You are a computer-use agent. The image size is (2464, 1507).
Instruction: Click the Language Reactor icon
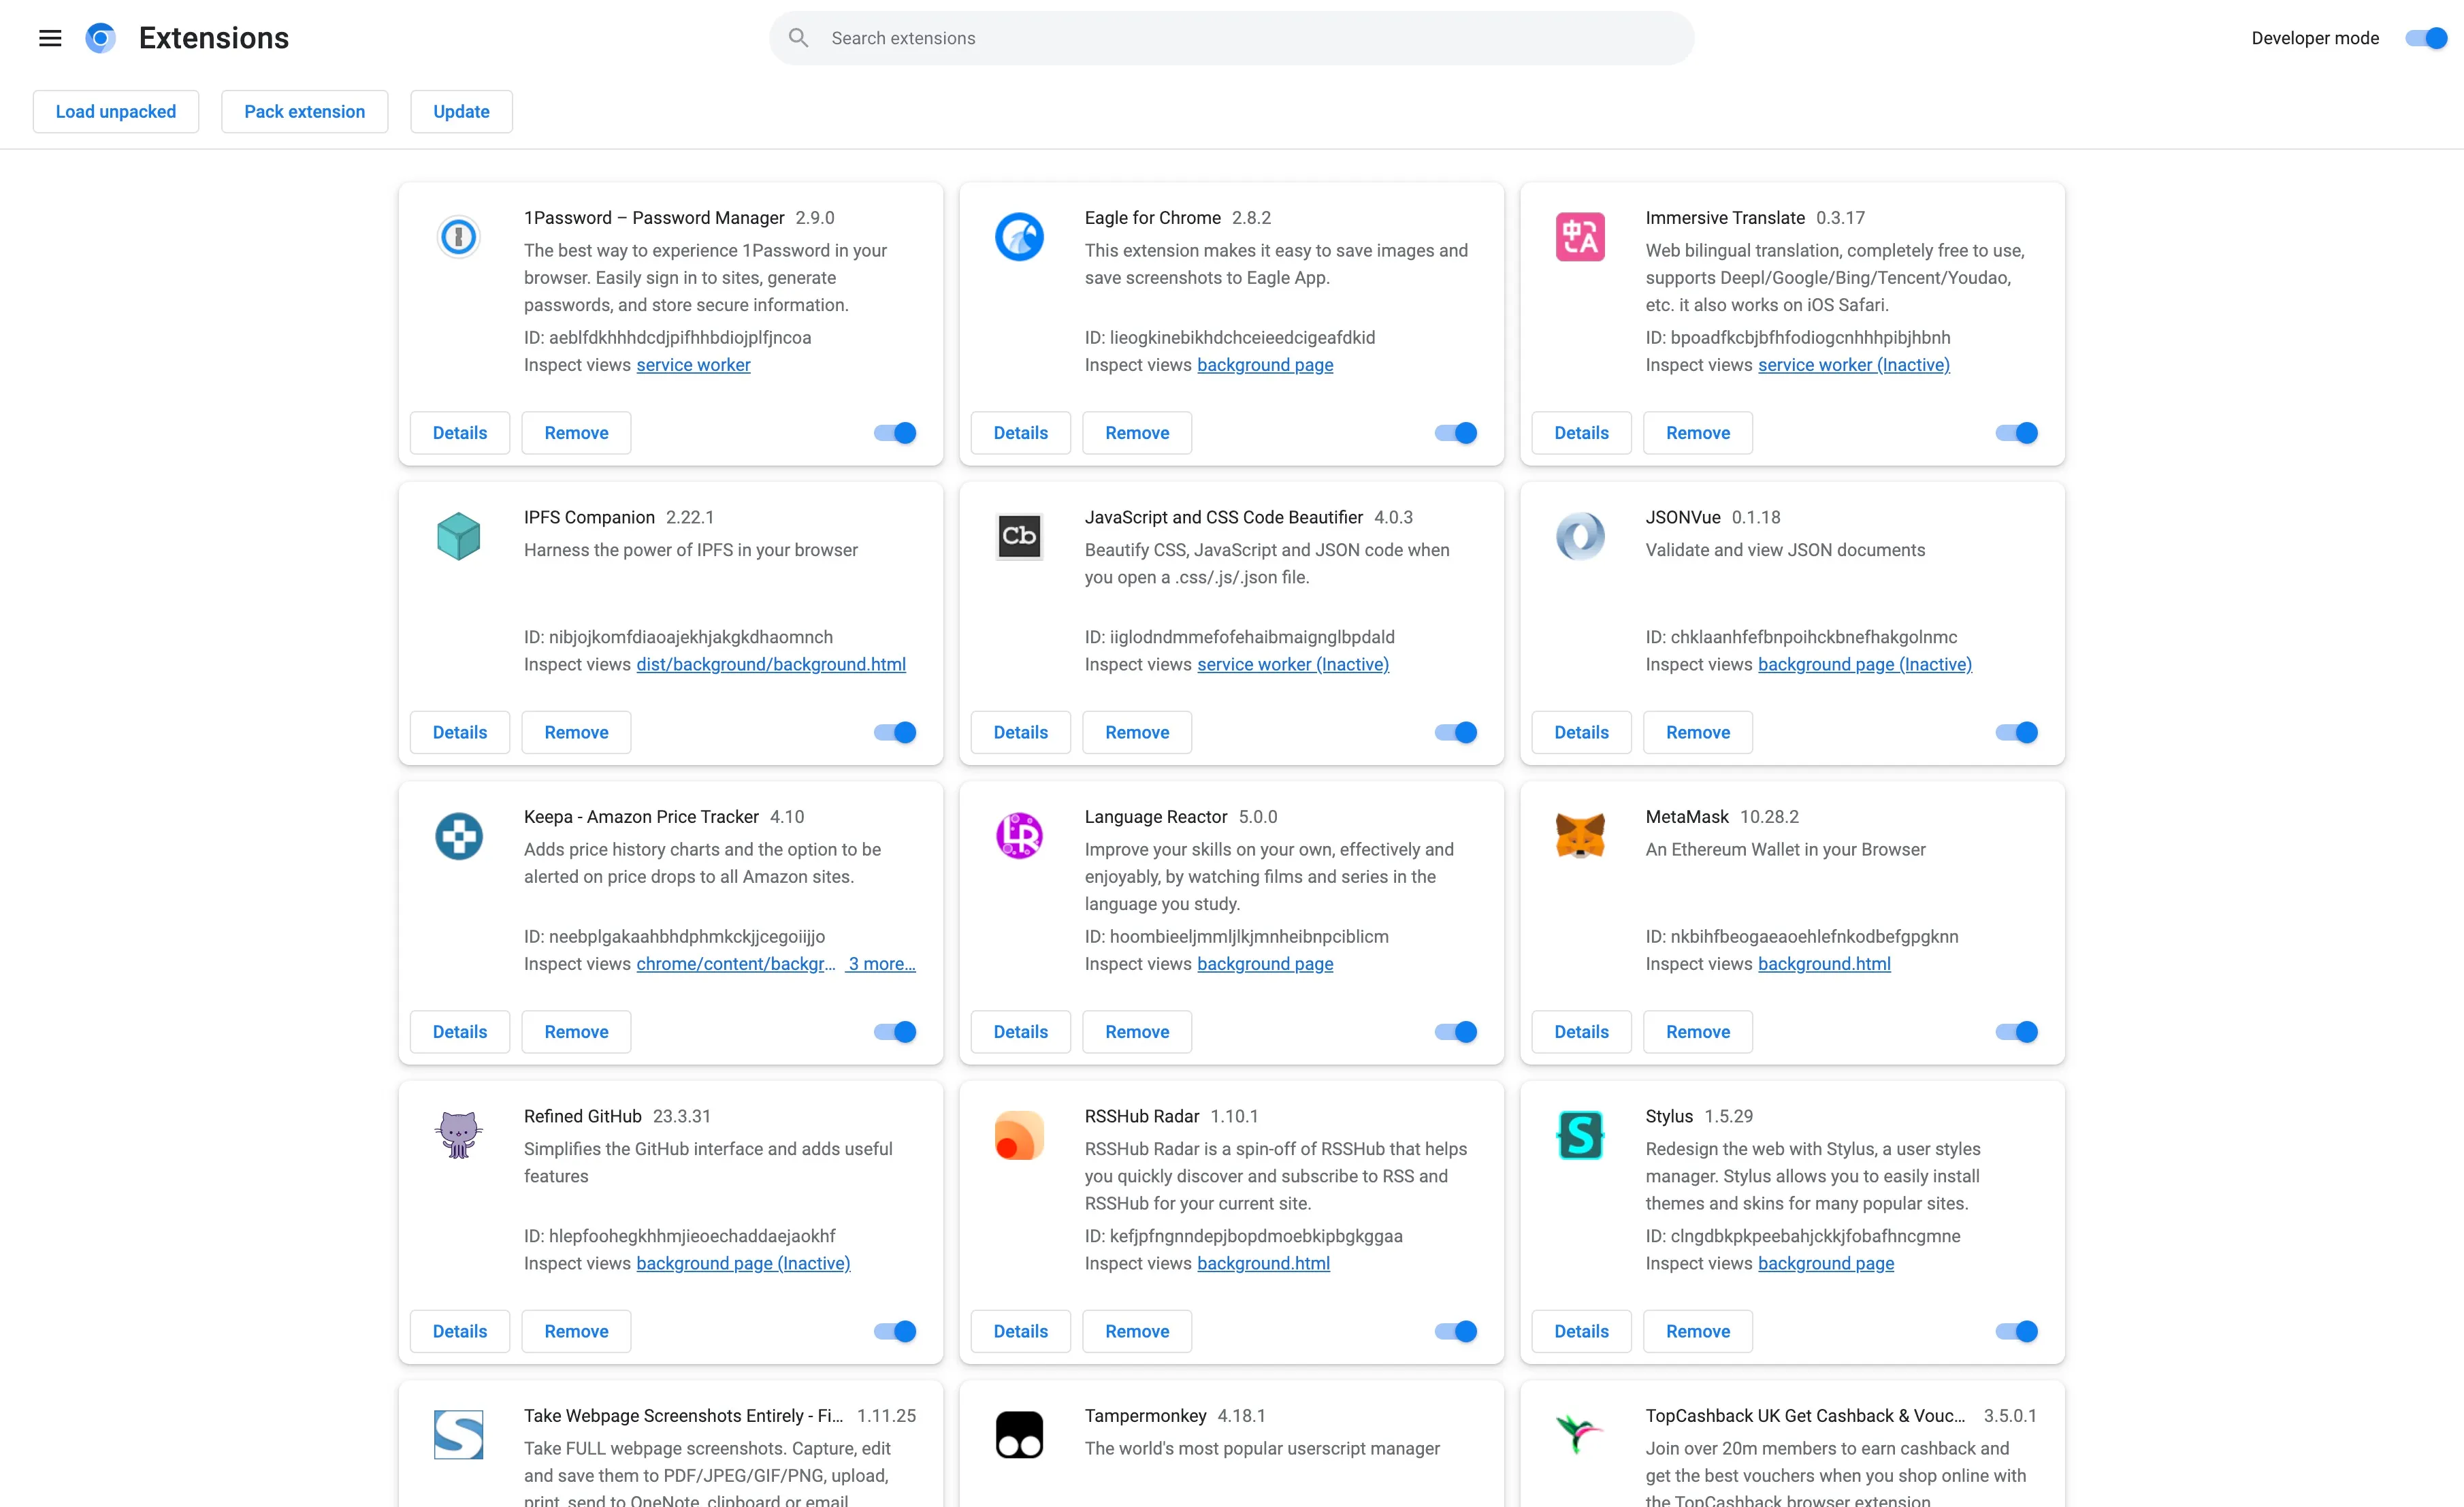point(1019,835)
